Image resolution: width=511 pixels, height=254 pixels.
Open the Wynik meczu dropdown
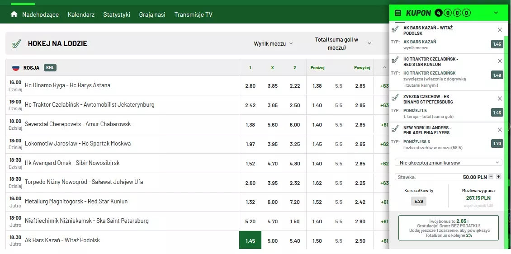point(273,44)
